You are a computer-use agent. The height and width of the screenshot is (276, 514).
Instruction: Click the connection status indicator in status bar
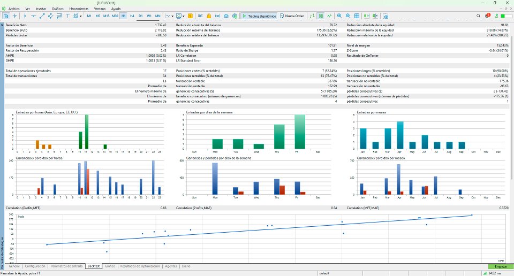click(x=492, y=273)
